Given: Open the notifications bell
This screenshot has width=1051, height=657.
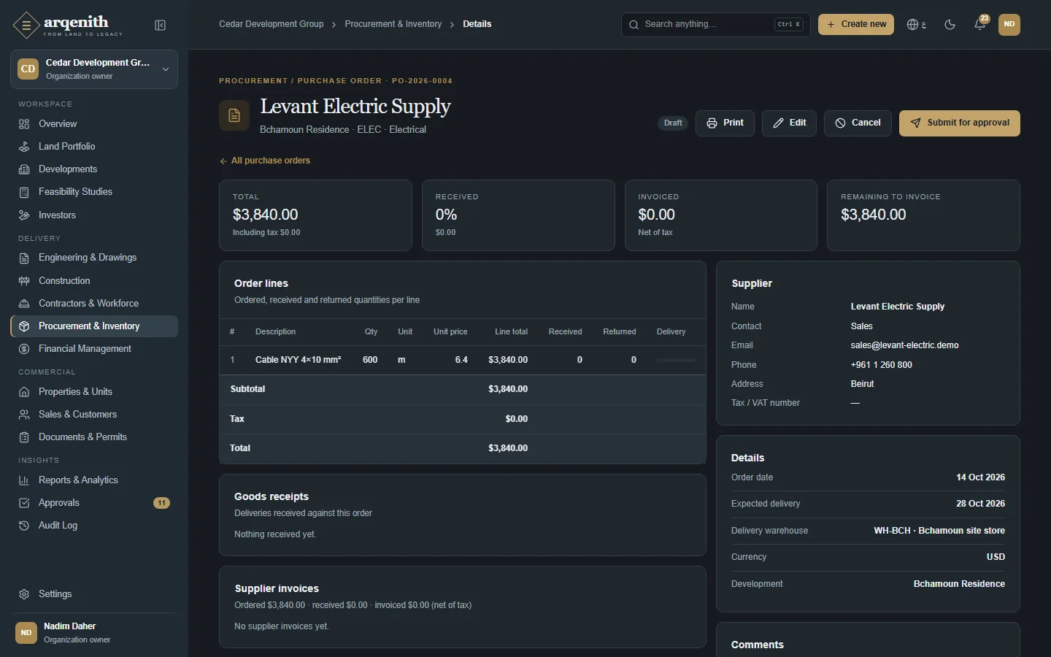Looking at the screenshot, I should pyautogui.click(x=980, y=25).
